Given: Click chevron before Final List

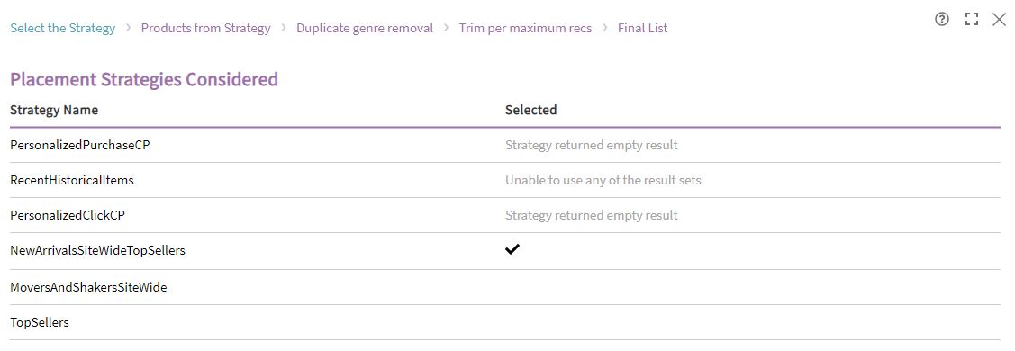Looking at the screenshot, I should (x=604, y=28).
